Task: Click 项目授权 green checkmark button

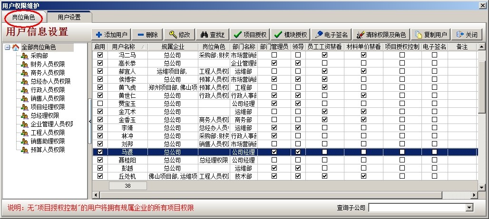Action: point(250,35)
